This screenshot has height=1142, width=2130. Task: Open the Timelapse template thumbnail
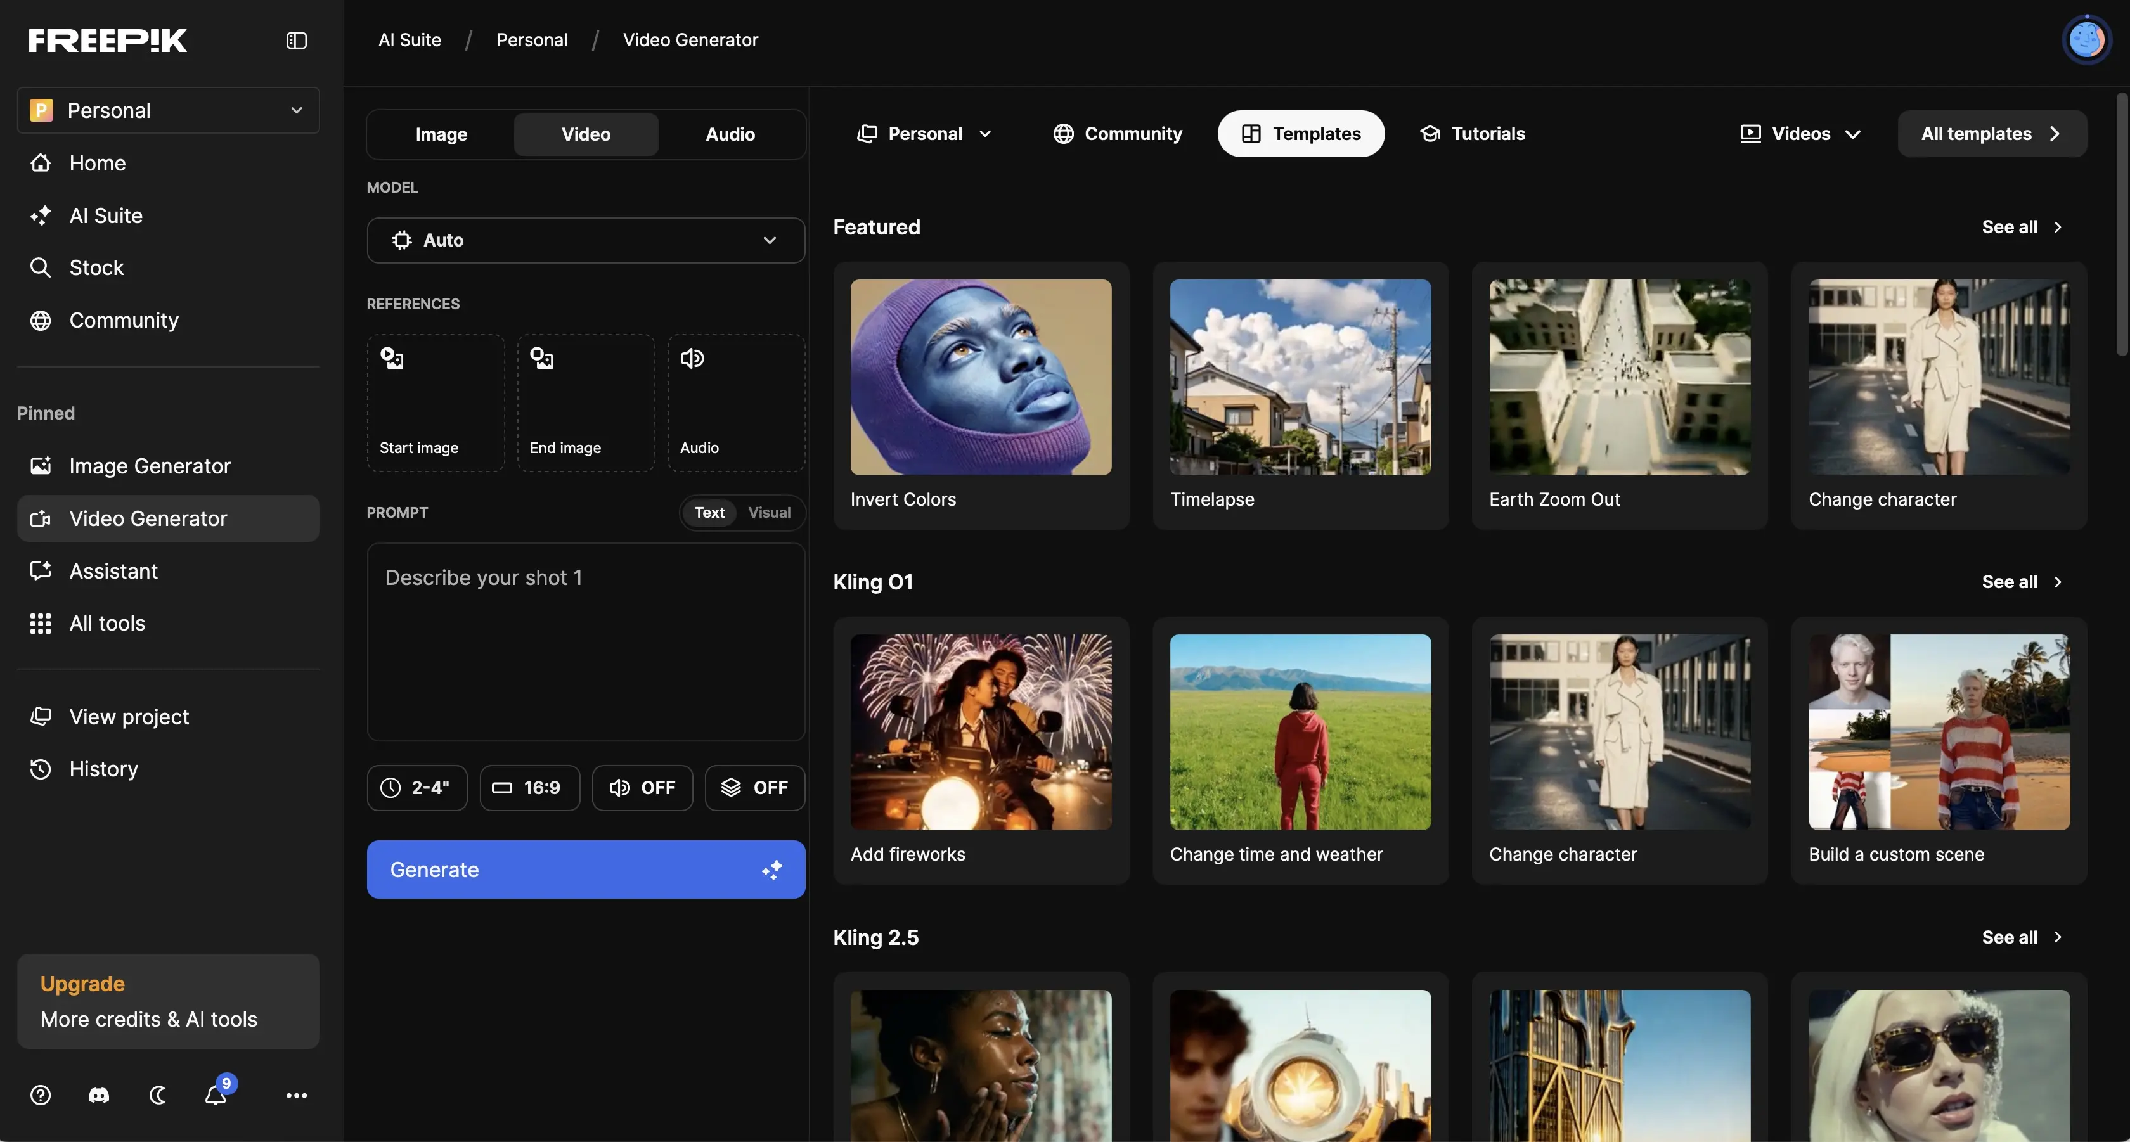click(1300, 377)
